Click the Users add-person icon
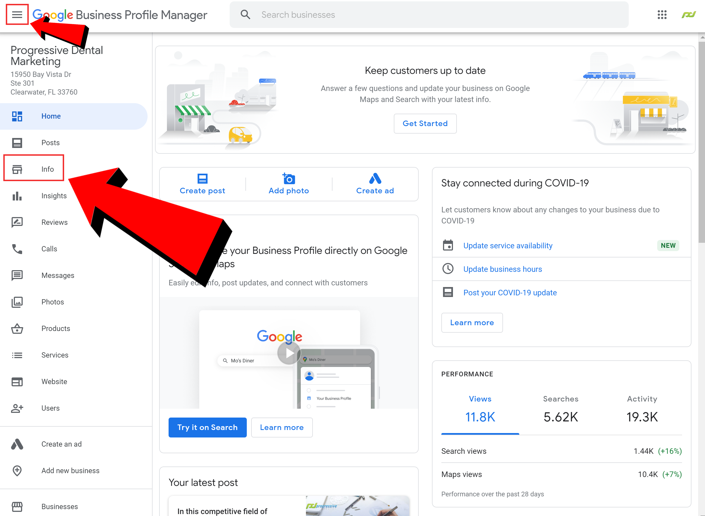Screen dimensions: 705x516 click(x=17, y=408)
